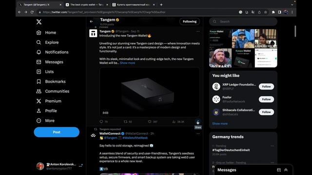This screenshot has height=175, width=312.
Task: Open Bookmarks page
Action: click(51, 81)
